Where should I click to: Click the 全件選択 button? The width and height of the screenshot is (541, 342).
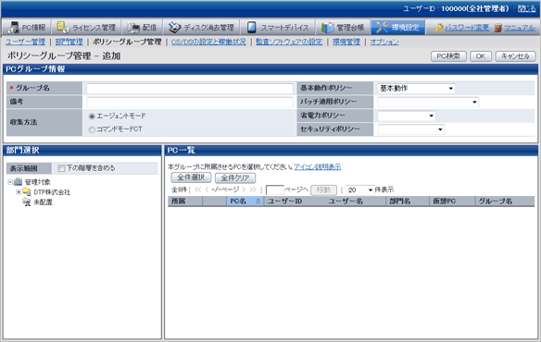pyautogui.click(x=191, y=177)
